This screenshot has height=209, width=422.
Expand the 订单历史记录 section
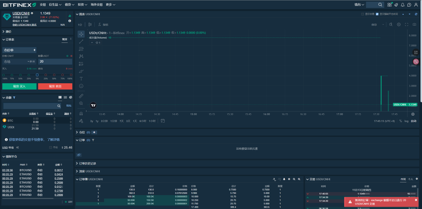pyautogui.click(x=87, y=163)
